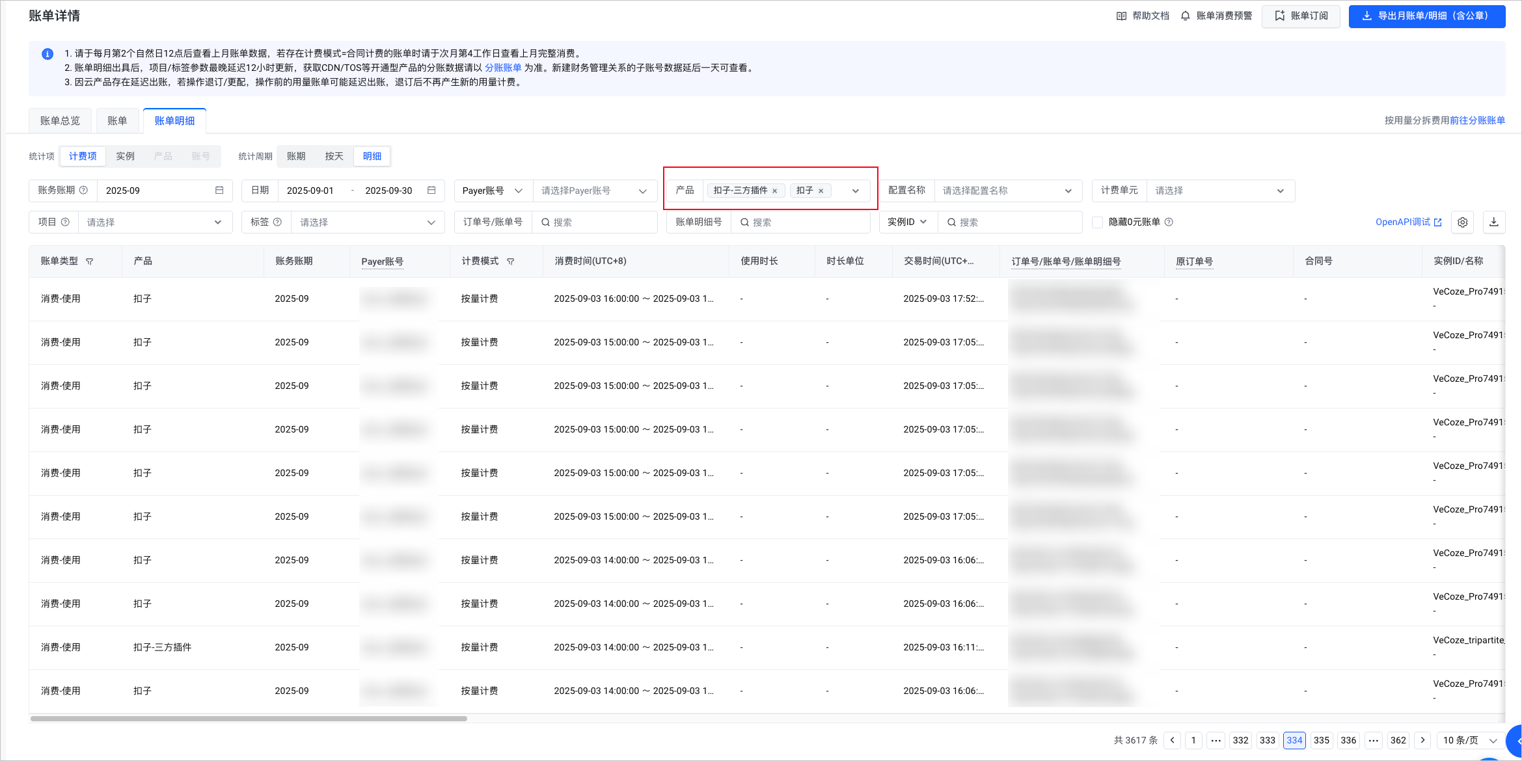The height and width of the screenshot is (761, 1522).
Task: Click the filter icon on the 账单类型 column
Action: click(90, 261)
